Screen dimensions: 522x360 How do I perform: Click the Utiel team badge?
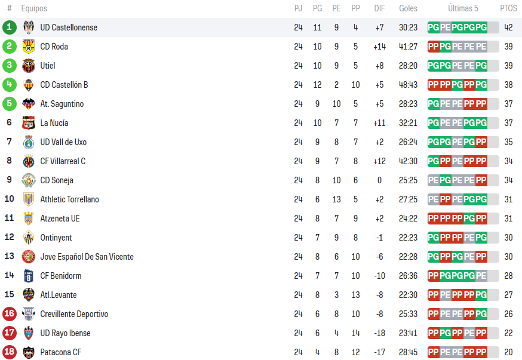click(x=29, y=66)
